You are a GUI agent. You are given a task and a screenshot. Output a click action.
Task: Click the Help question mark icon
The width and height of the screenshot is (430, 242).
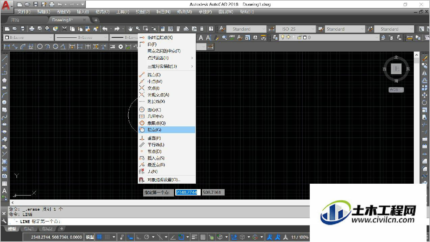[211, 29]
